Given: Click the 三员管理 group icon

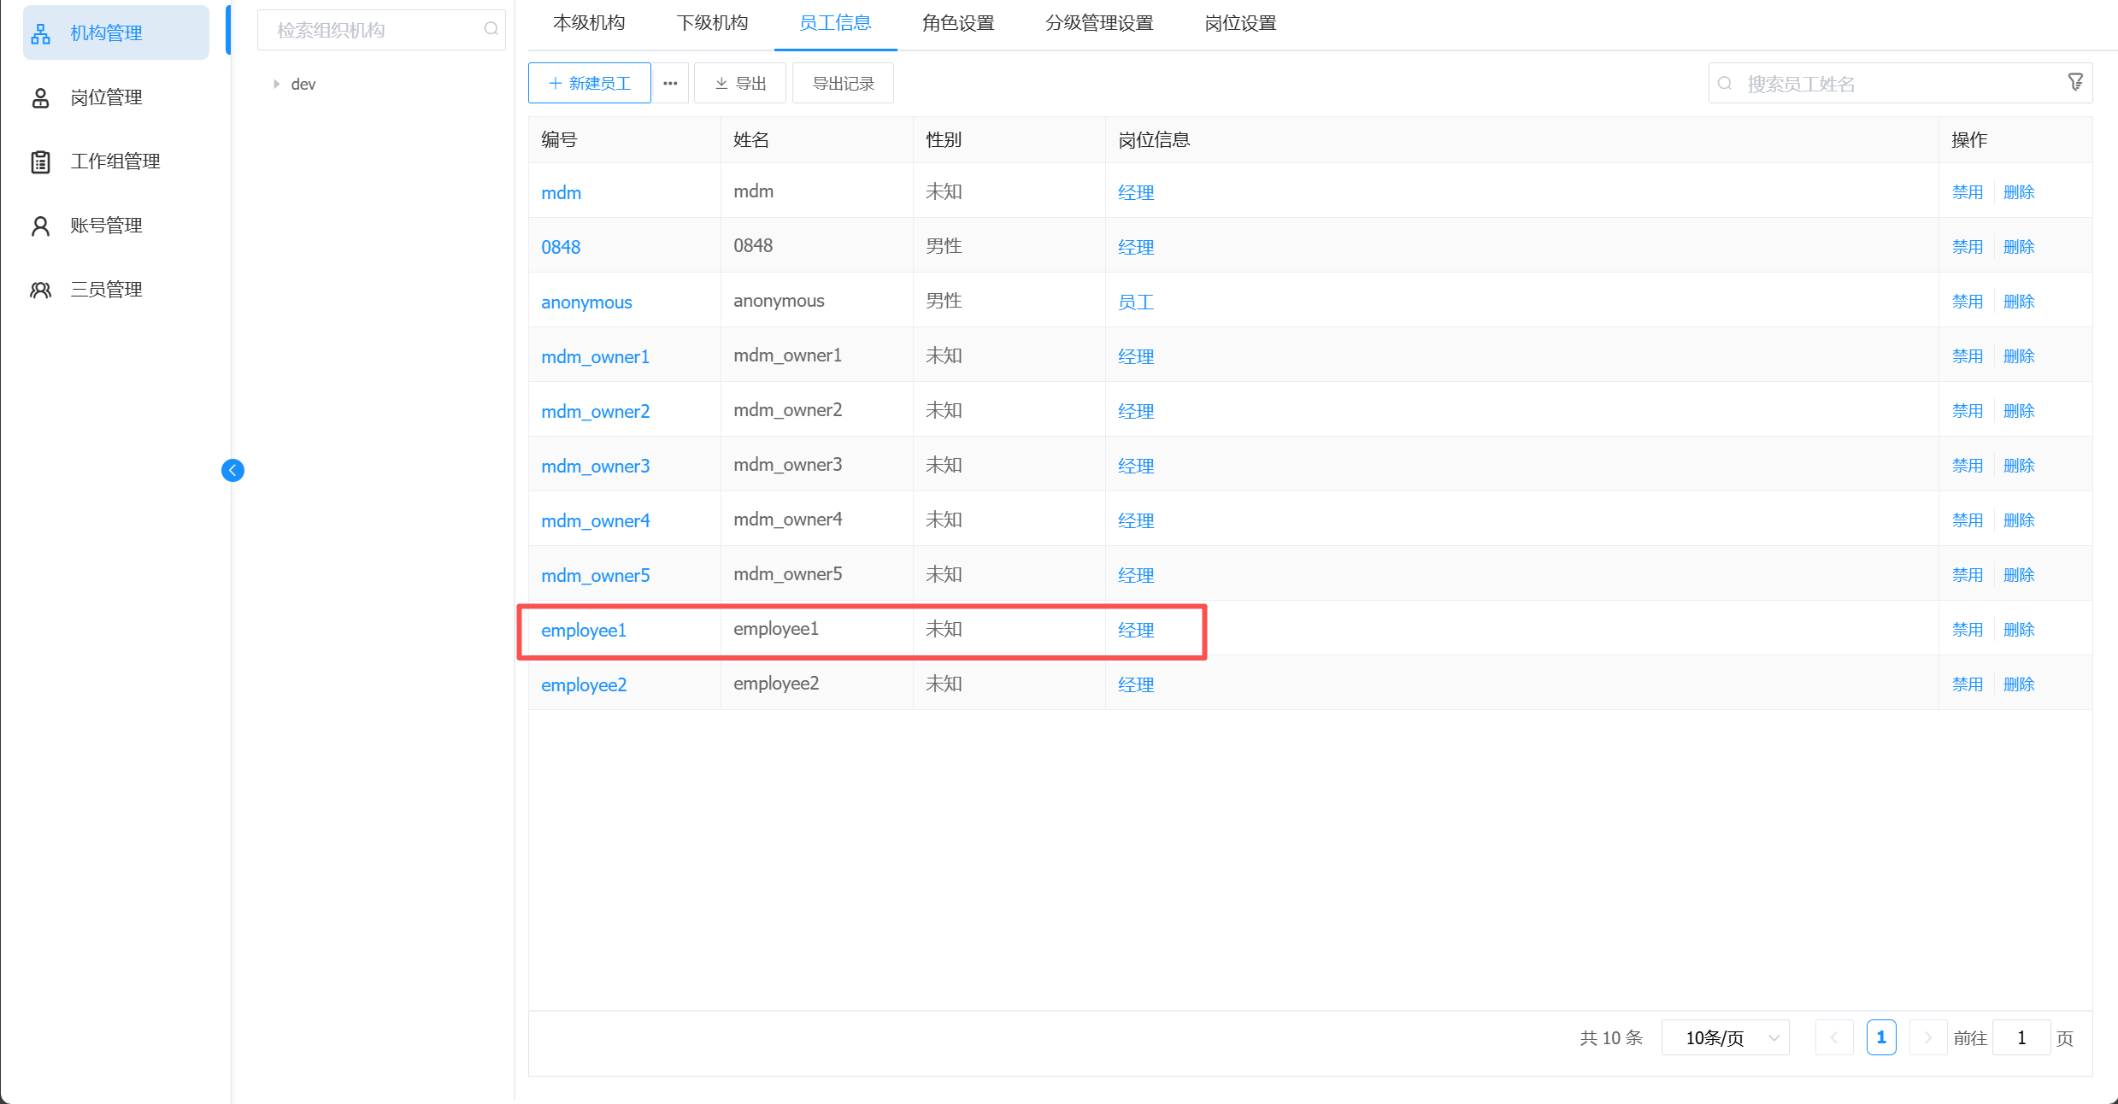Looking at the screenshot, I should (x=40, y=290).
